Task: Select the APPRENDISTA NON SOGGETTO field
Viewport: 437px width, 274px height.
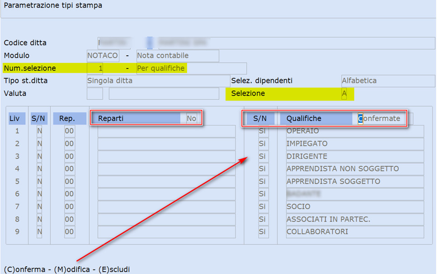Action: (x=355, y=169)
